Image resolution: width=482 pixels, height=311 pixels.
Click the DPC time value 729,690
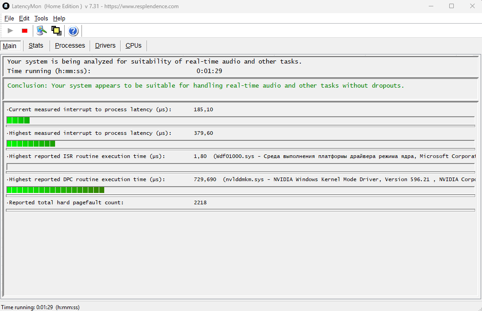point(205,179)
